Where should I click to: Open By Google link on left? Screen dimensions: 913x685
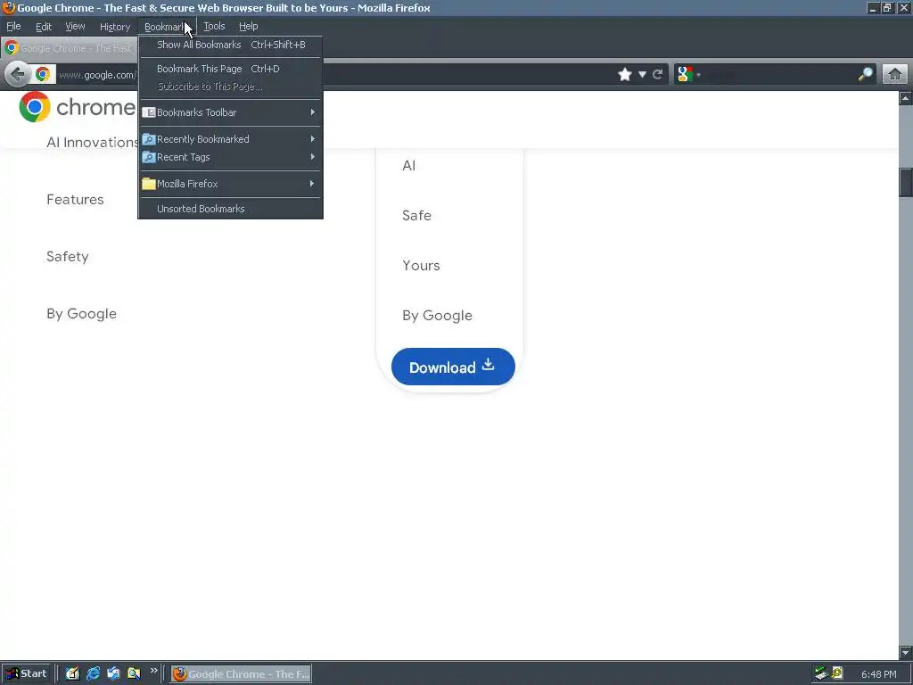point(81,314)
